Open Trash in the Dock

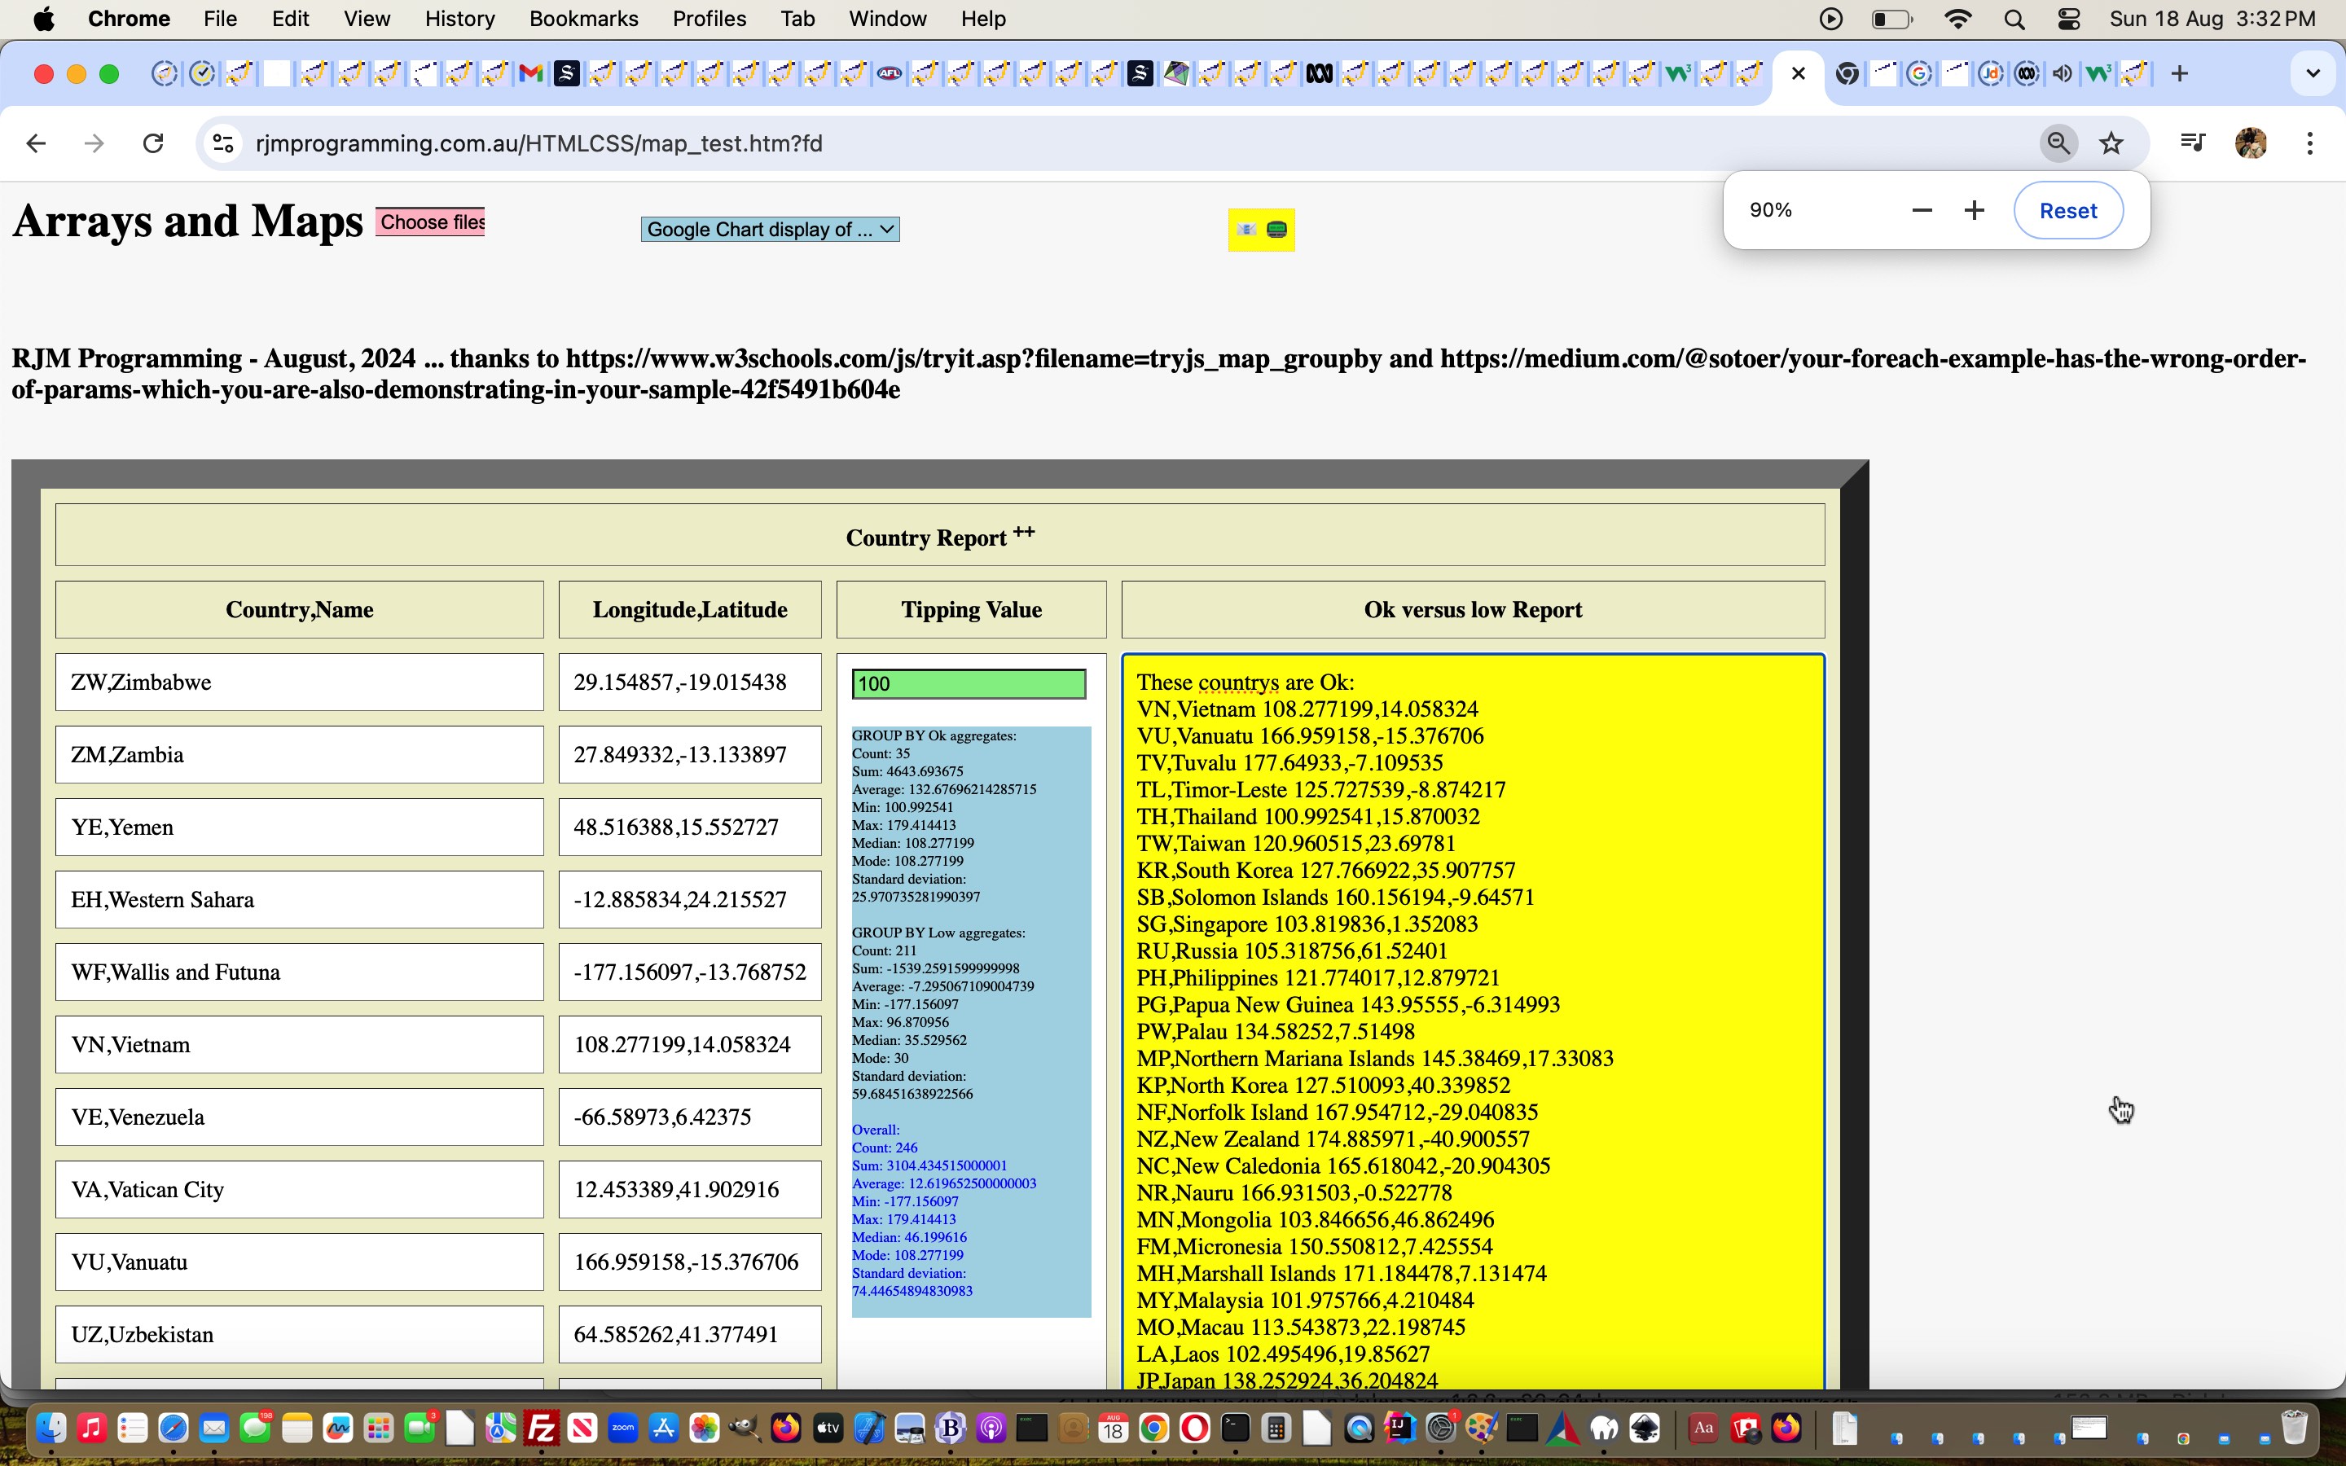coord(2295,1429)
